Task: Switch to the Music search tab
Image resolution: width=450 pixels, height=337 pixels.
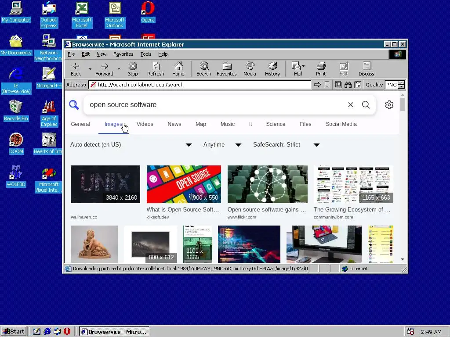Action: [228, 124]
